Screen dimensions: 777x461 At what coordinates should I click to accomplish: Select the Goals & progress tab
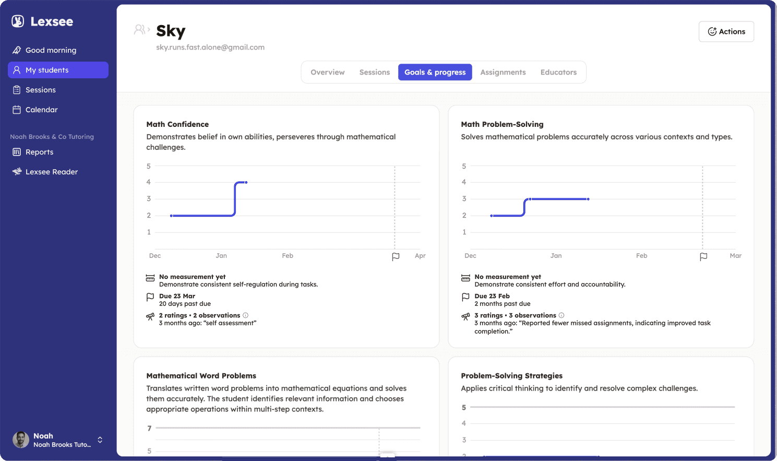point(435,72)
